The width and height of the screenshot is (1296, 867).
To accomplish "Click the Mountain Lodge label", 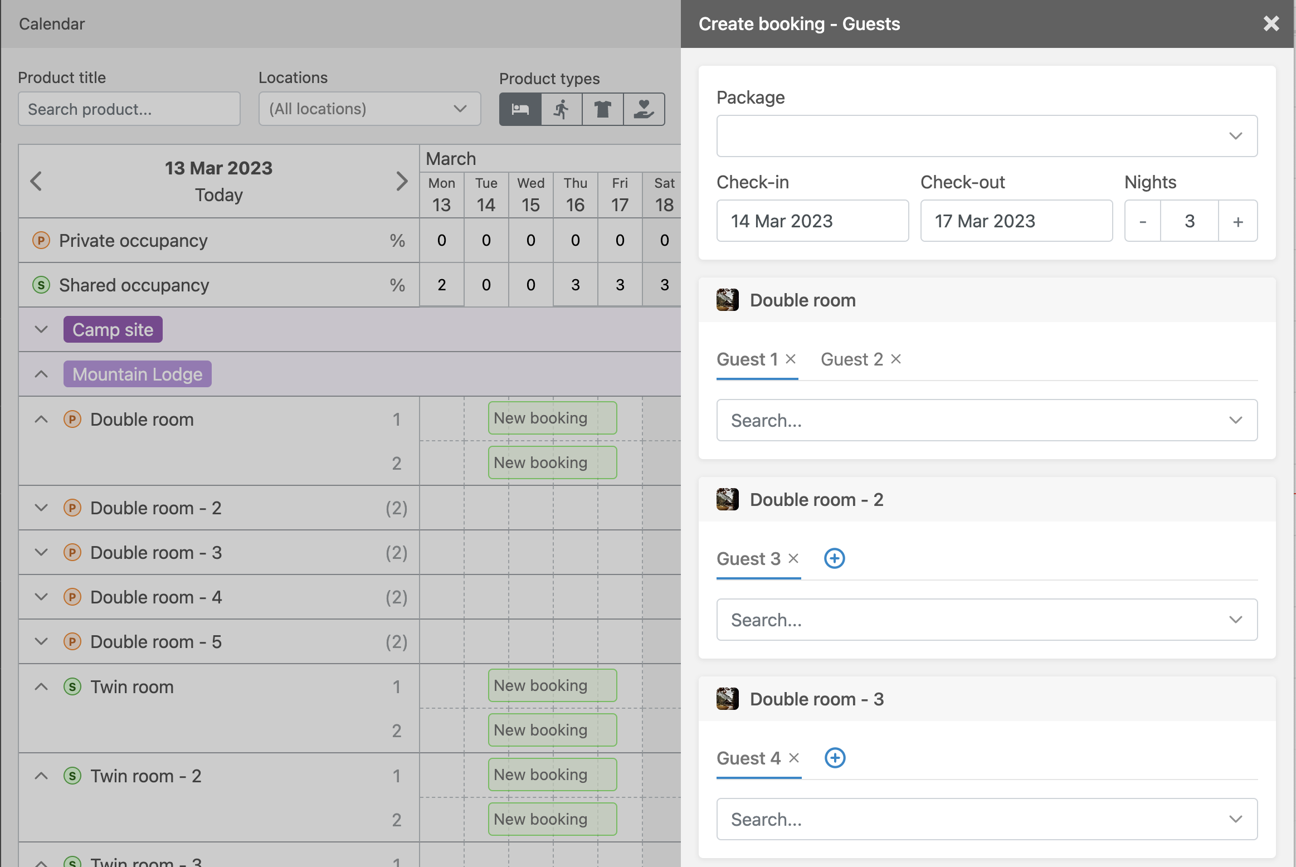I will [138, 374].
